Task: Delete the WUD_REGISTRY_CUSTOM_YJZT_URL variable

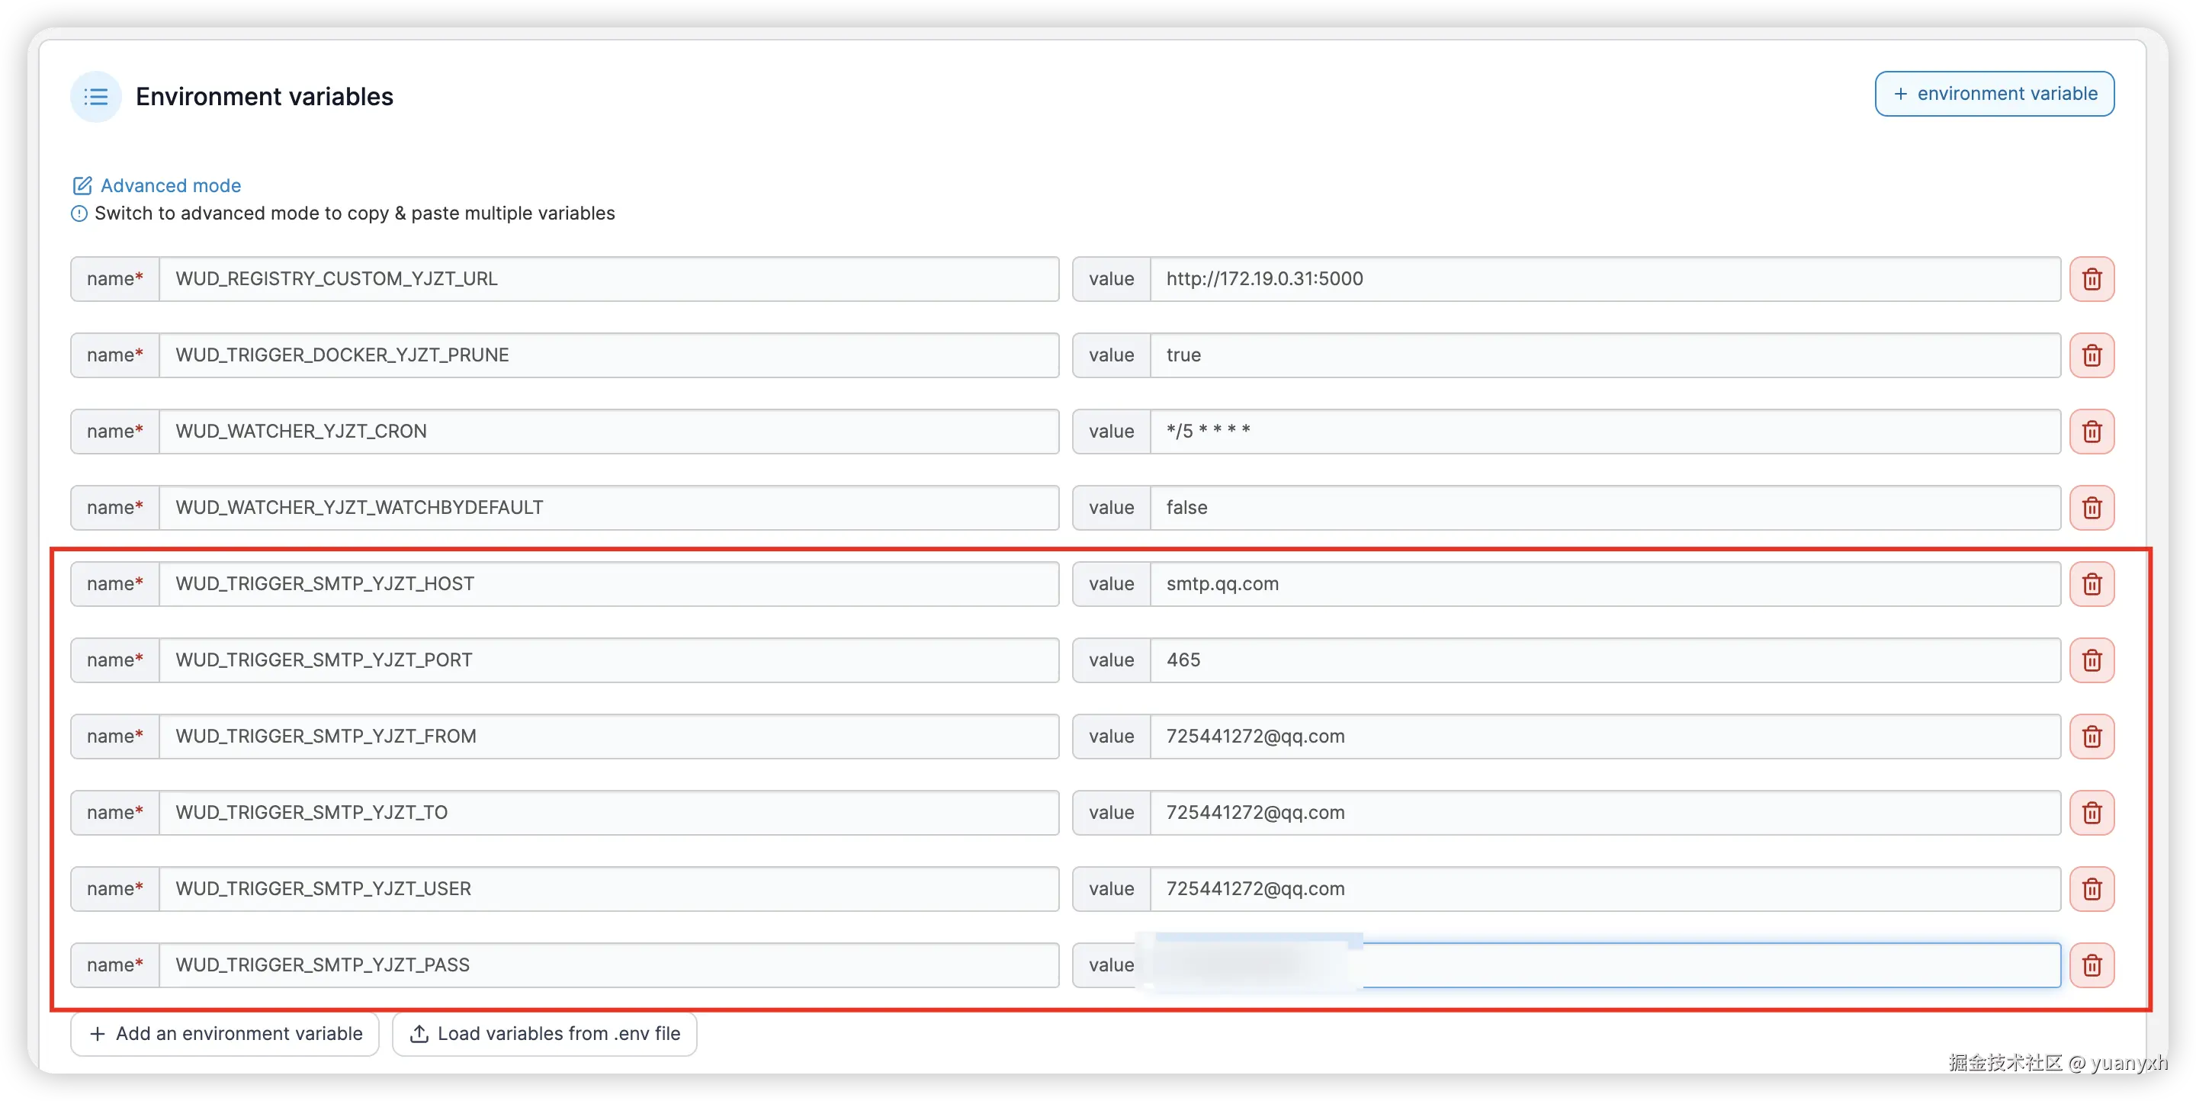Action: [x=2092, y=278]
